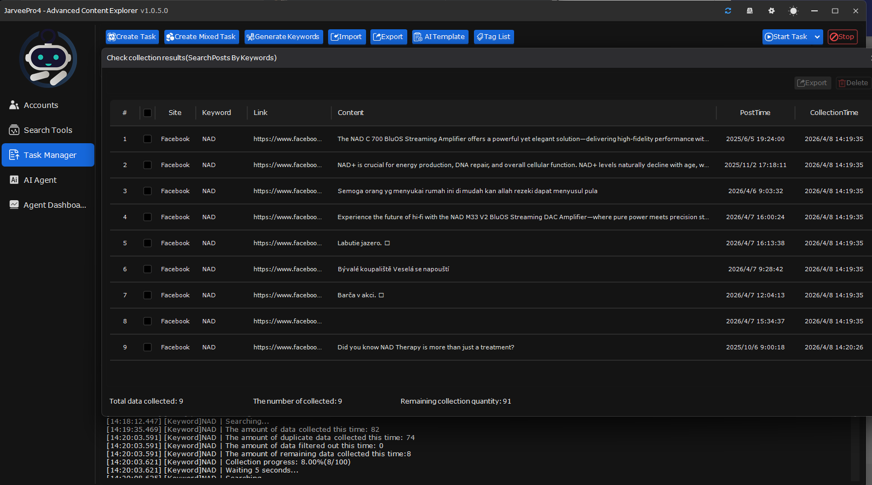
Task: Sort by the PostTime column header
Action: [x=755, y=113]
